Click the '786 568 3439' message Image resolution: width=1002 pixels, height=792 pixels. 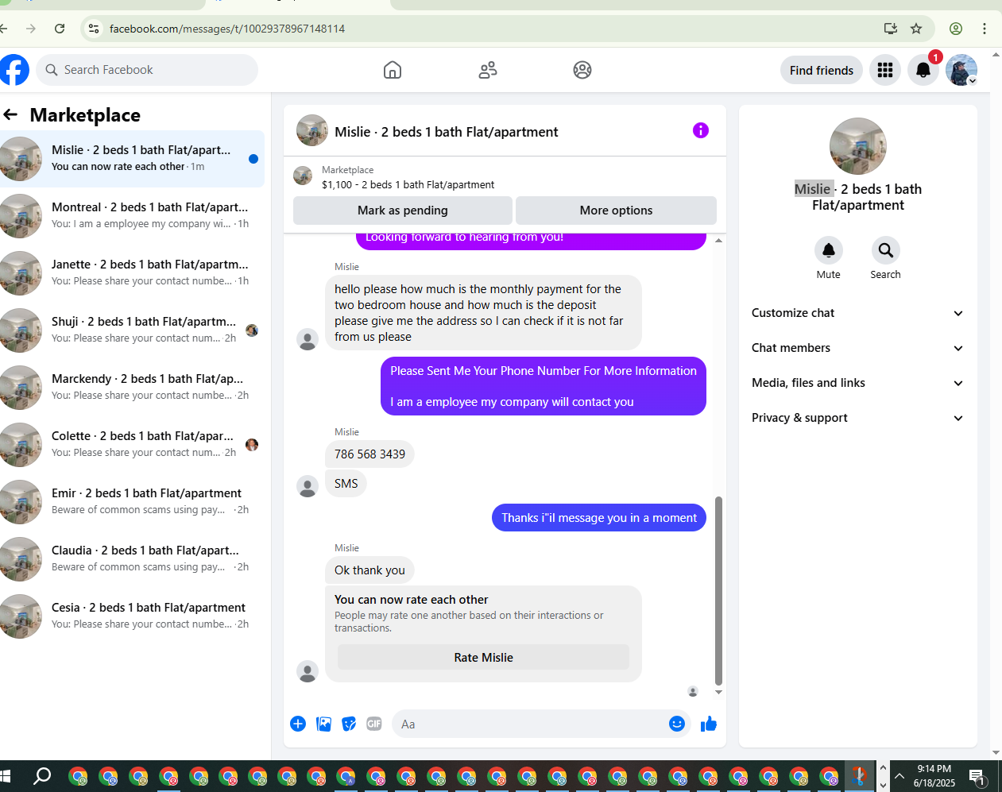[x=369, y=454]
